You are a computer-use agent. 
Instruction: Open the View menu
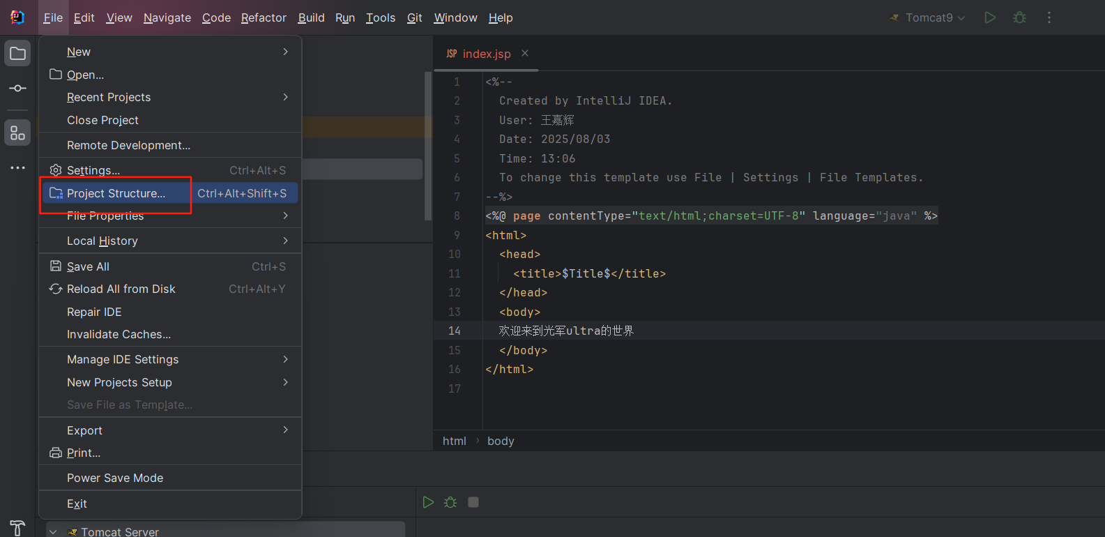click(x=119, y=17)
